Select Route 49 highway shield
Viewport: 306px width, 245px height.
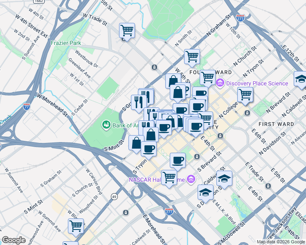point(115,197)
